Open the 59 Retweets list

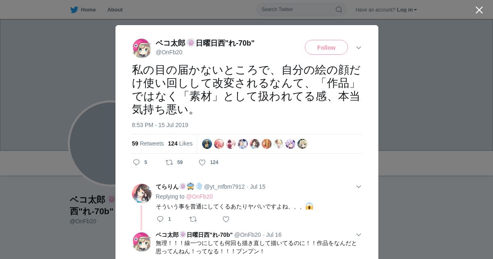click(x=148, y=143)
